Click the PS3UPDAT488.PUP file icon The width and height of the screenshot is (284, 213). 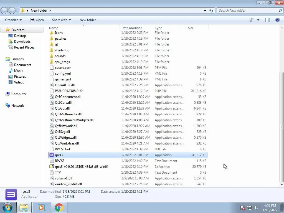pos(52,91)
